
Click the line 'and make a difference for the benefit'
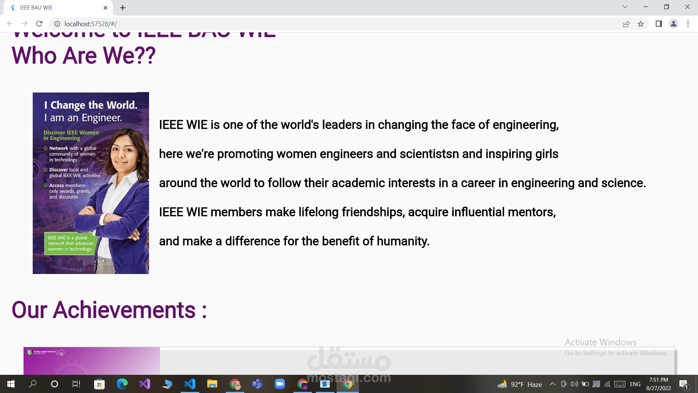point(294,241)
